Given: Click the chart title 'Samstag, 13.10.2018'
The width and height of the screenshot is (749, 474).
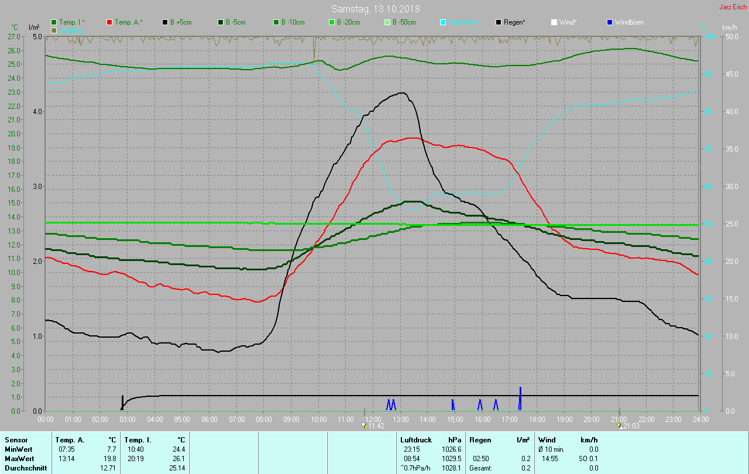Looking at the screenshot, I should [x=375, y=9].
